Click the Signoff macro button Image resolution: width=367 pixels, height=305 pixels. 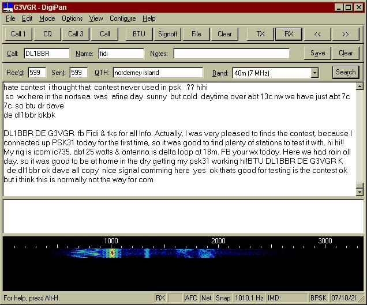(167, 34)
